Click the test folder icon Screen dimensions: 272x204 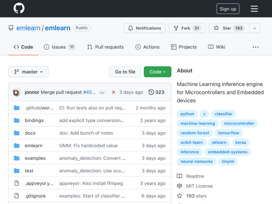tap(17, 170)
